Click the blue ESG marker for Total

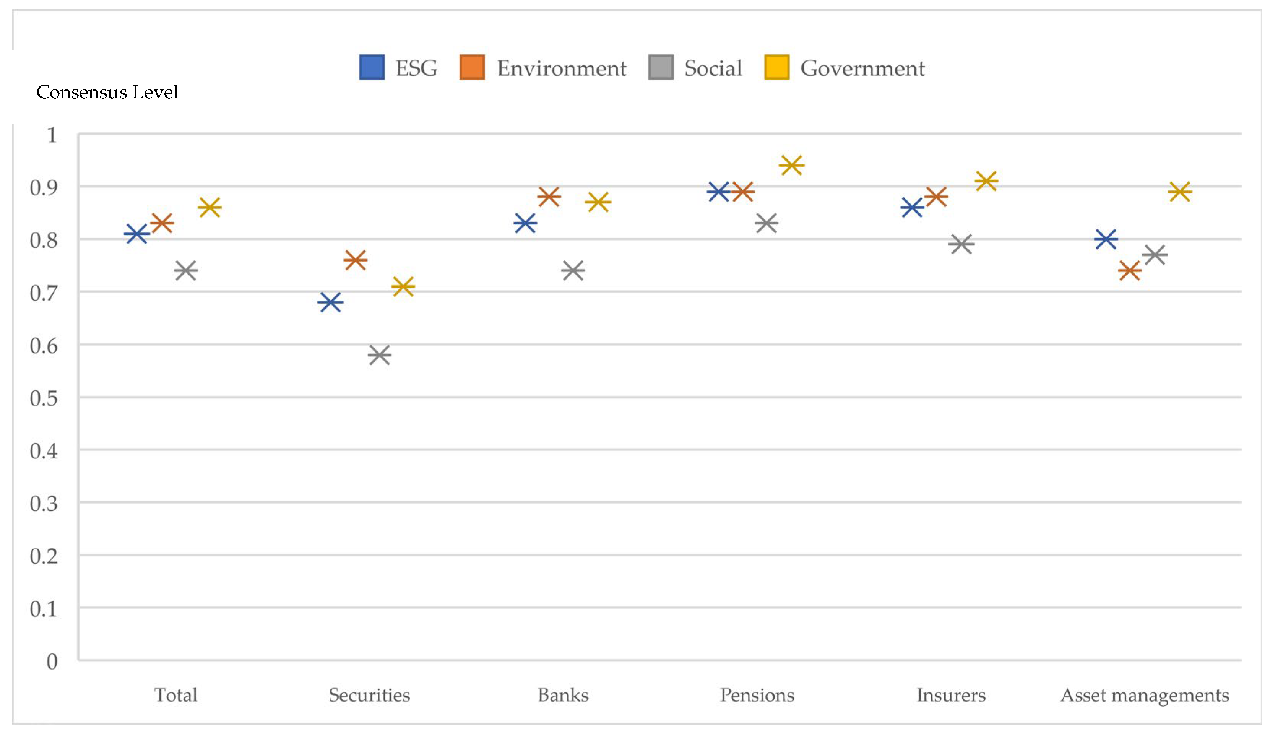point(136,234)
